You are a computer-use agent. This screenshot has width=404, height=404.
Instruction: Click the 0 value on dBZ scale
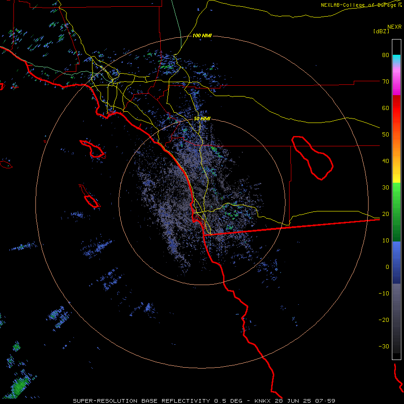click(x=387, y=267)
